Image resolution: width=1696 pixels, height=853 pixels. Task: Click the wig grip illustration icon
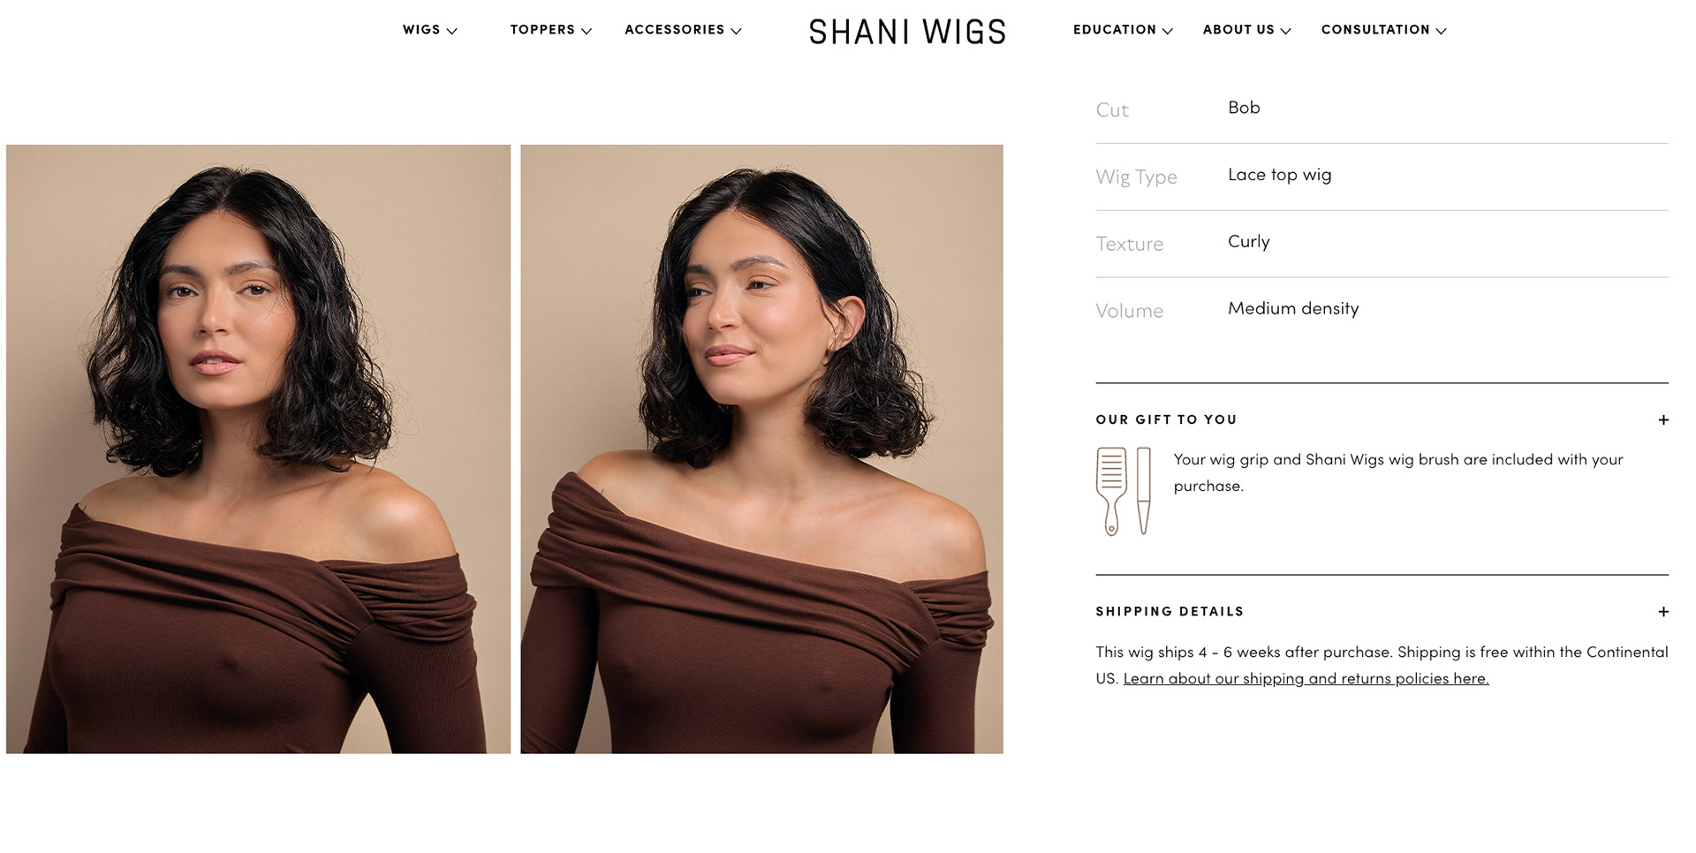tap(1144, 491)
